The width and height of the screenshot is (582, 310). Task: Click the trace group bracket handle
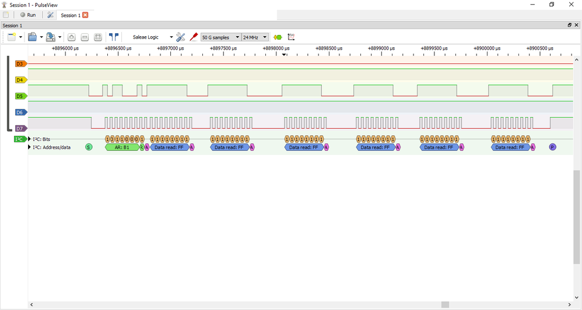pyautogui.click(x=9, y=94)
